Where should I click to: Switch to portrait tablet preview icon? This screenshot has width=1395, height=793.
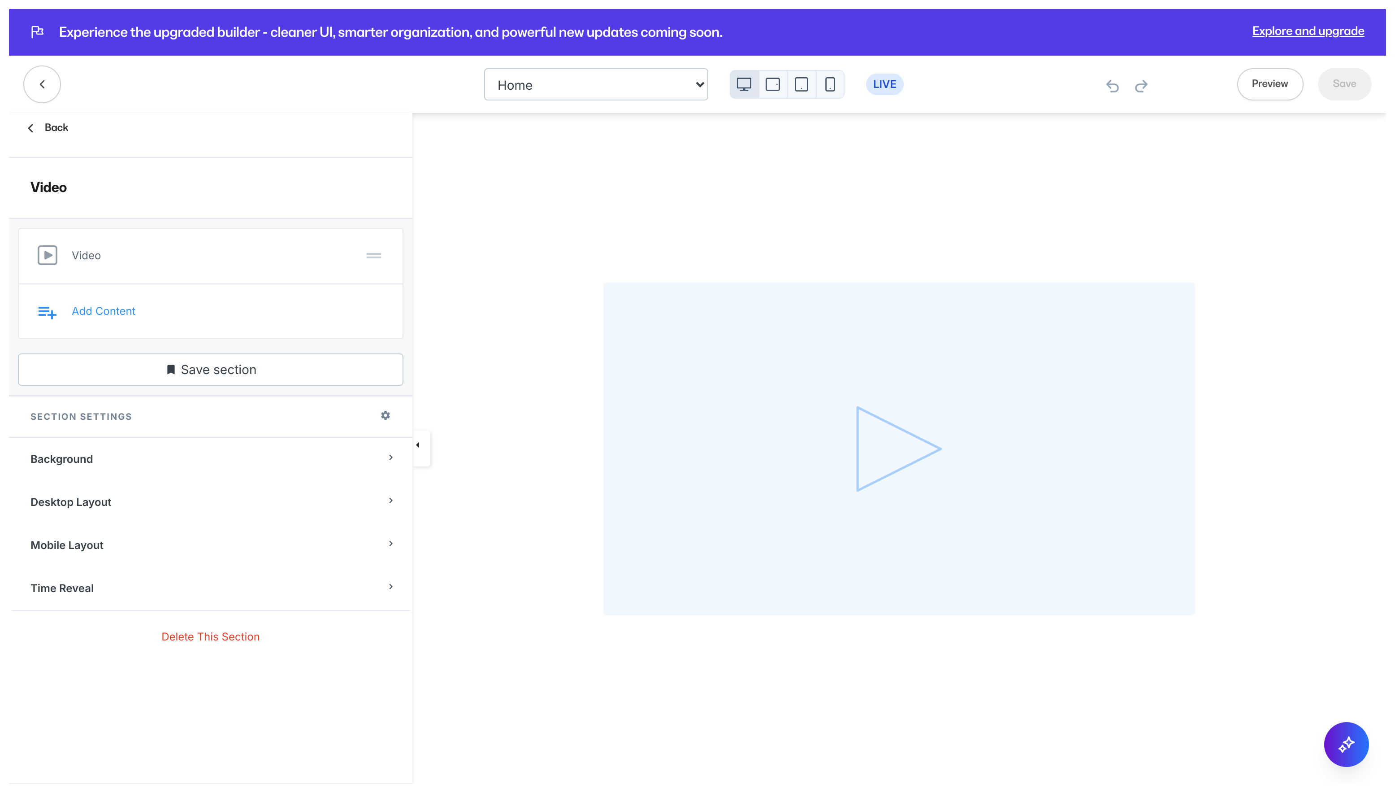tap(801, 84)
